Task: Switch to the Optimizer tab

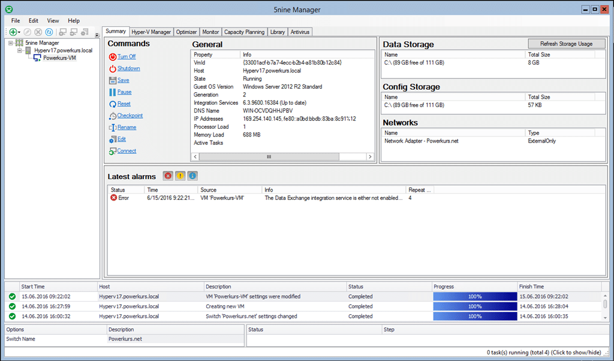Action: click(186, 32)
